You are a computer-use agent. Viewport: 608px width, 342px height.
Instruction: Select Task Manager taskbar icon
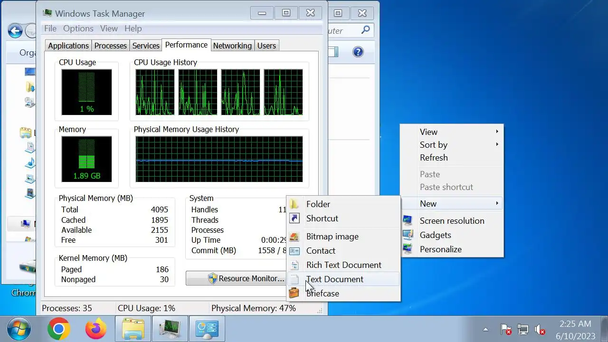click(x=170, y=329)
